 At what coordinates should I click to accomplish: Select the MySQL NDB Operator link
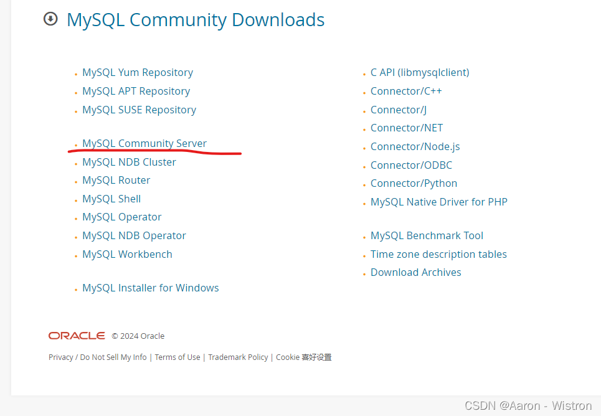coord(134,236)
